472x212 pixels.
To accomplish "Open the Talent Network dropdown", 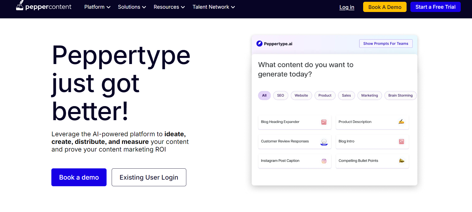I will pyautogui.click(x=213, y=7).
